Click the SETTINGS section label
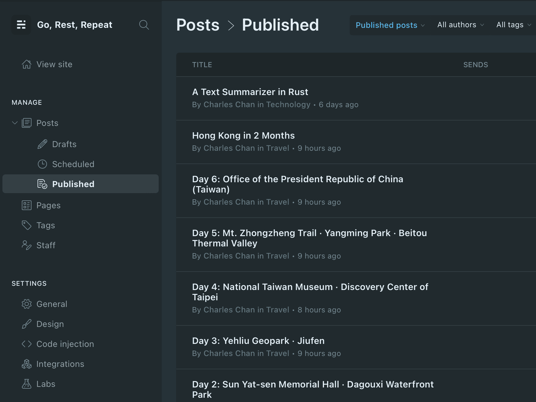This screenshot has height=402, width=536. point(29,284)
